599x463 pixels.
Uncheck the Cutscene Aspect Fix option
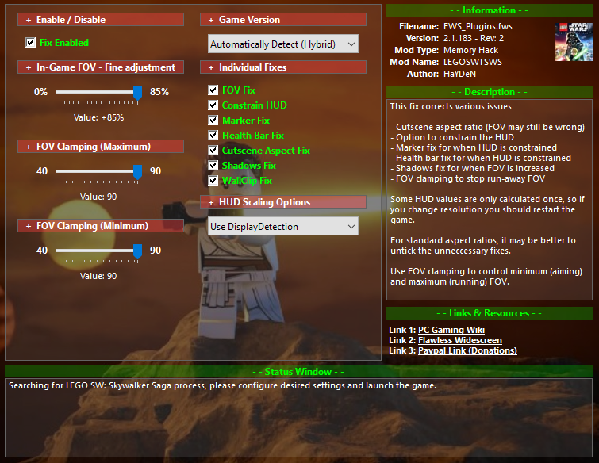coord(213,151)
